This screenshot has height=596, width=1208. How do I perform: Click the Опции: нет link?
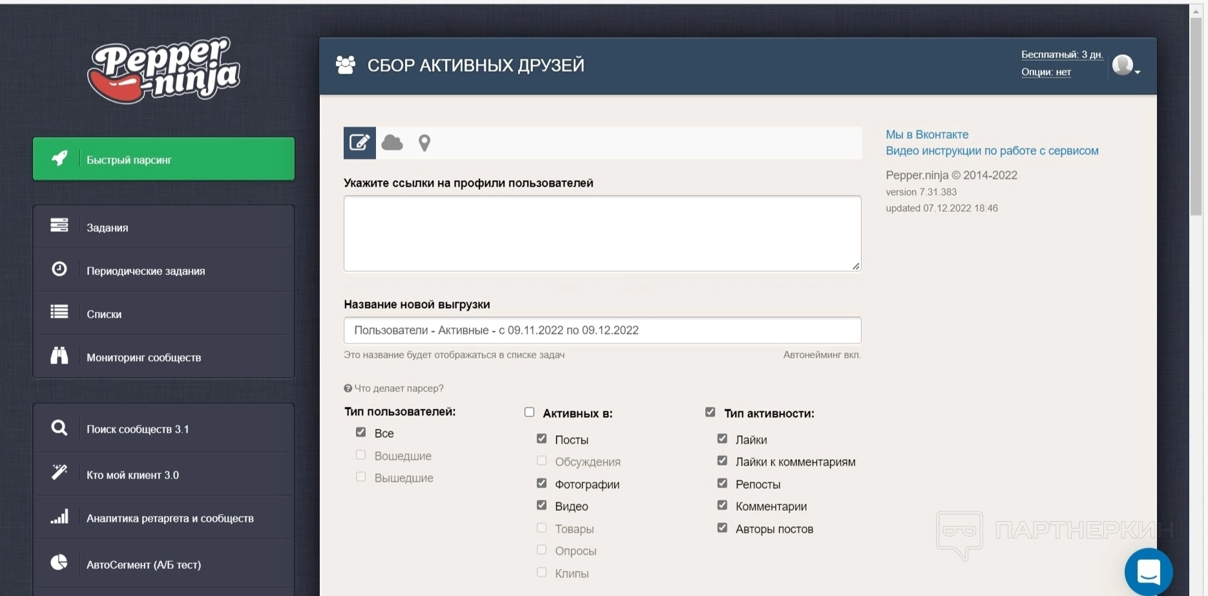click(x=1046, y=72)
